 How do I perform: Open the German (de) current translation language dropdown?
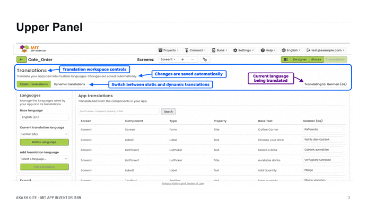45,134
